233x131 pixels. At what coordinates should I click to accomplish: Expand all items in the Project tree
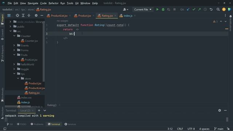pyautogui.click(x=23, y=15)
